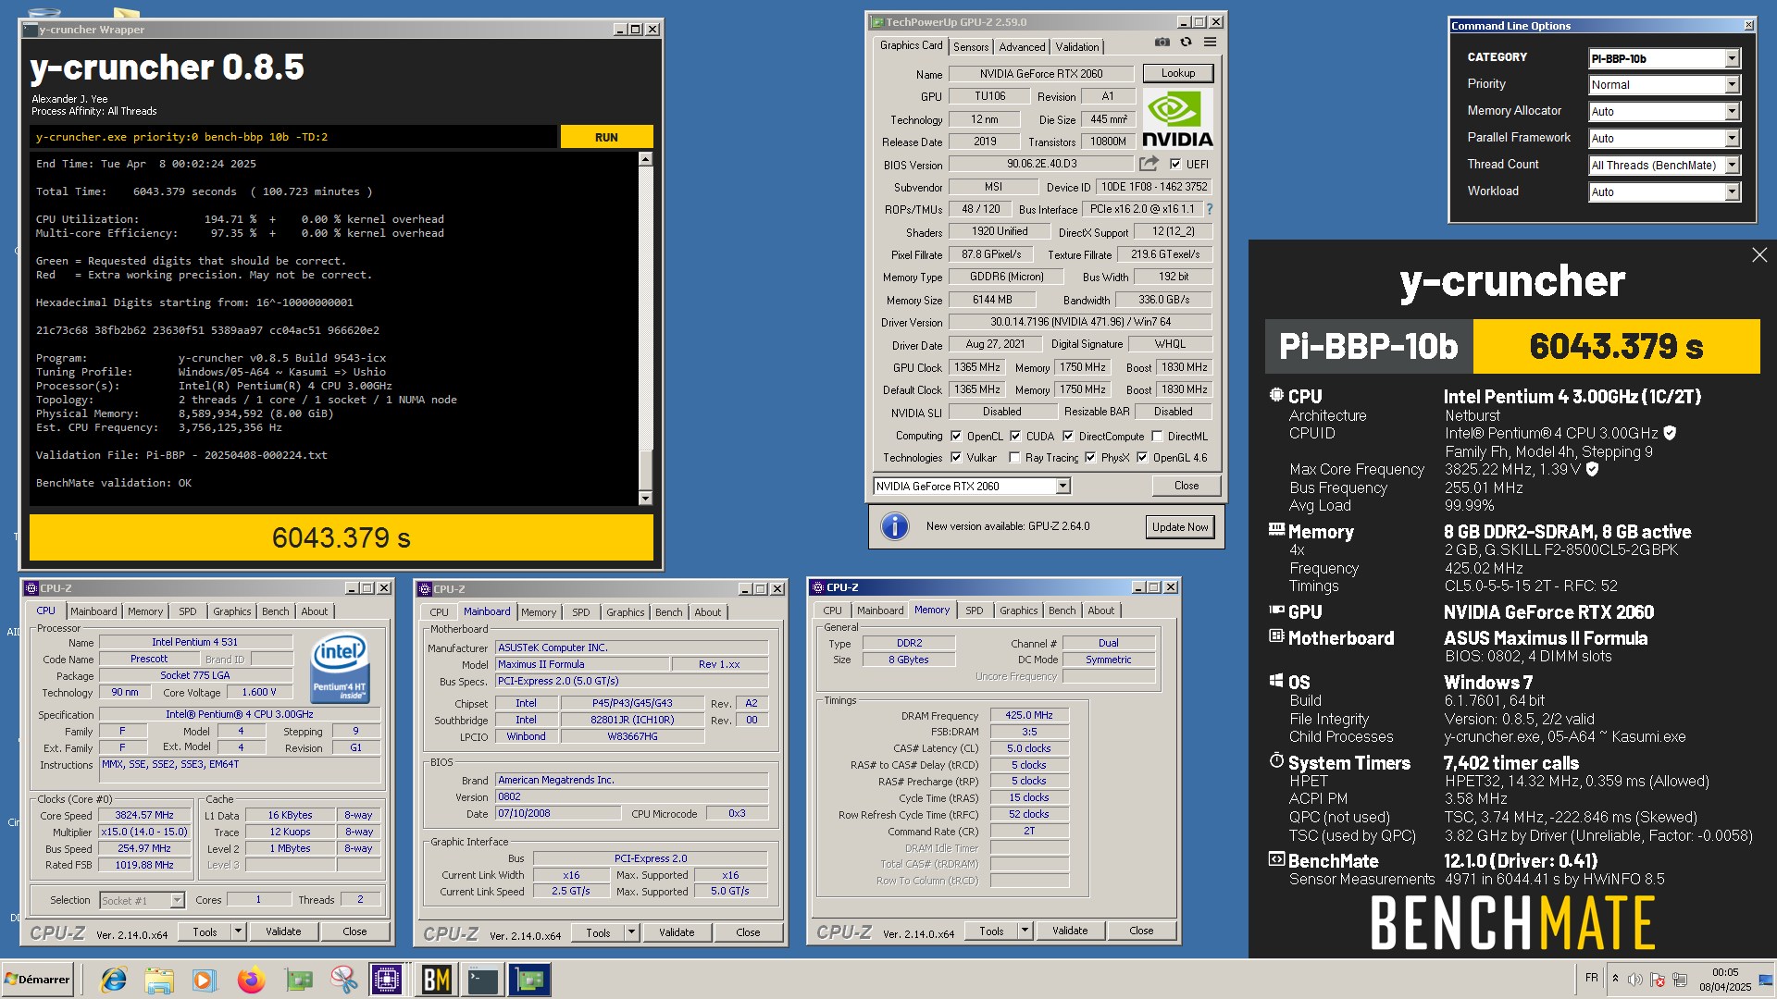Open the Parallel Framework dropdown
1777x999 pixels.
tap(1664, 139)
